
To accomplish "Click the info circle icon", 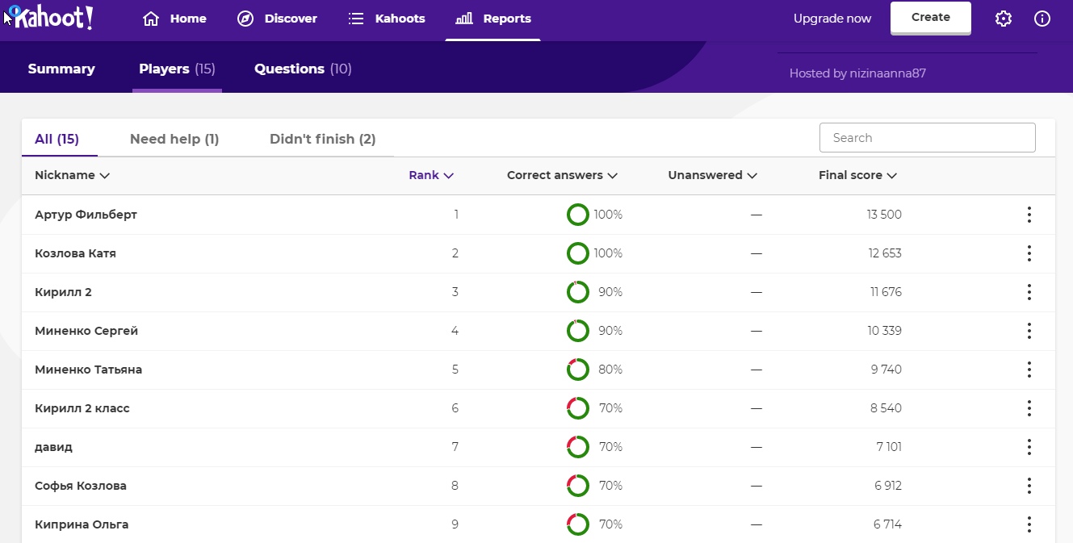I will [1042, 19].
